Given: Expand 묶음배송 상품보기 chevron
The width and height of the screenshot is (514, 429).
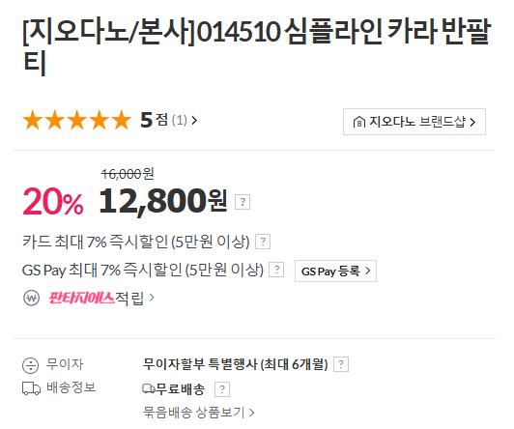Looking at the screenshot, I should [251, 413].
